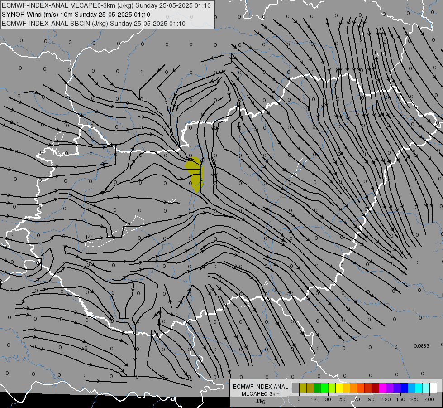The height and width of the screenshot is (408, 443).
Task: Click the legend label ECMWF-INDEX-ANAL
Action: [x=260, y=387]
